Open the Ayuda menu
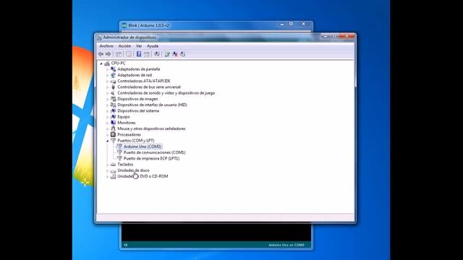 pos(153,46)
